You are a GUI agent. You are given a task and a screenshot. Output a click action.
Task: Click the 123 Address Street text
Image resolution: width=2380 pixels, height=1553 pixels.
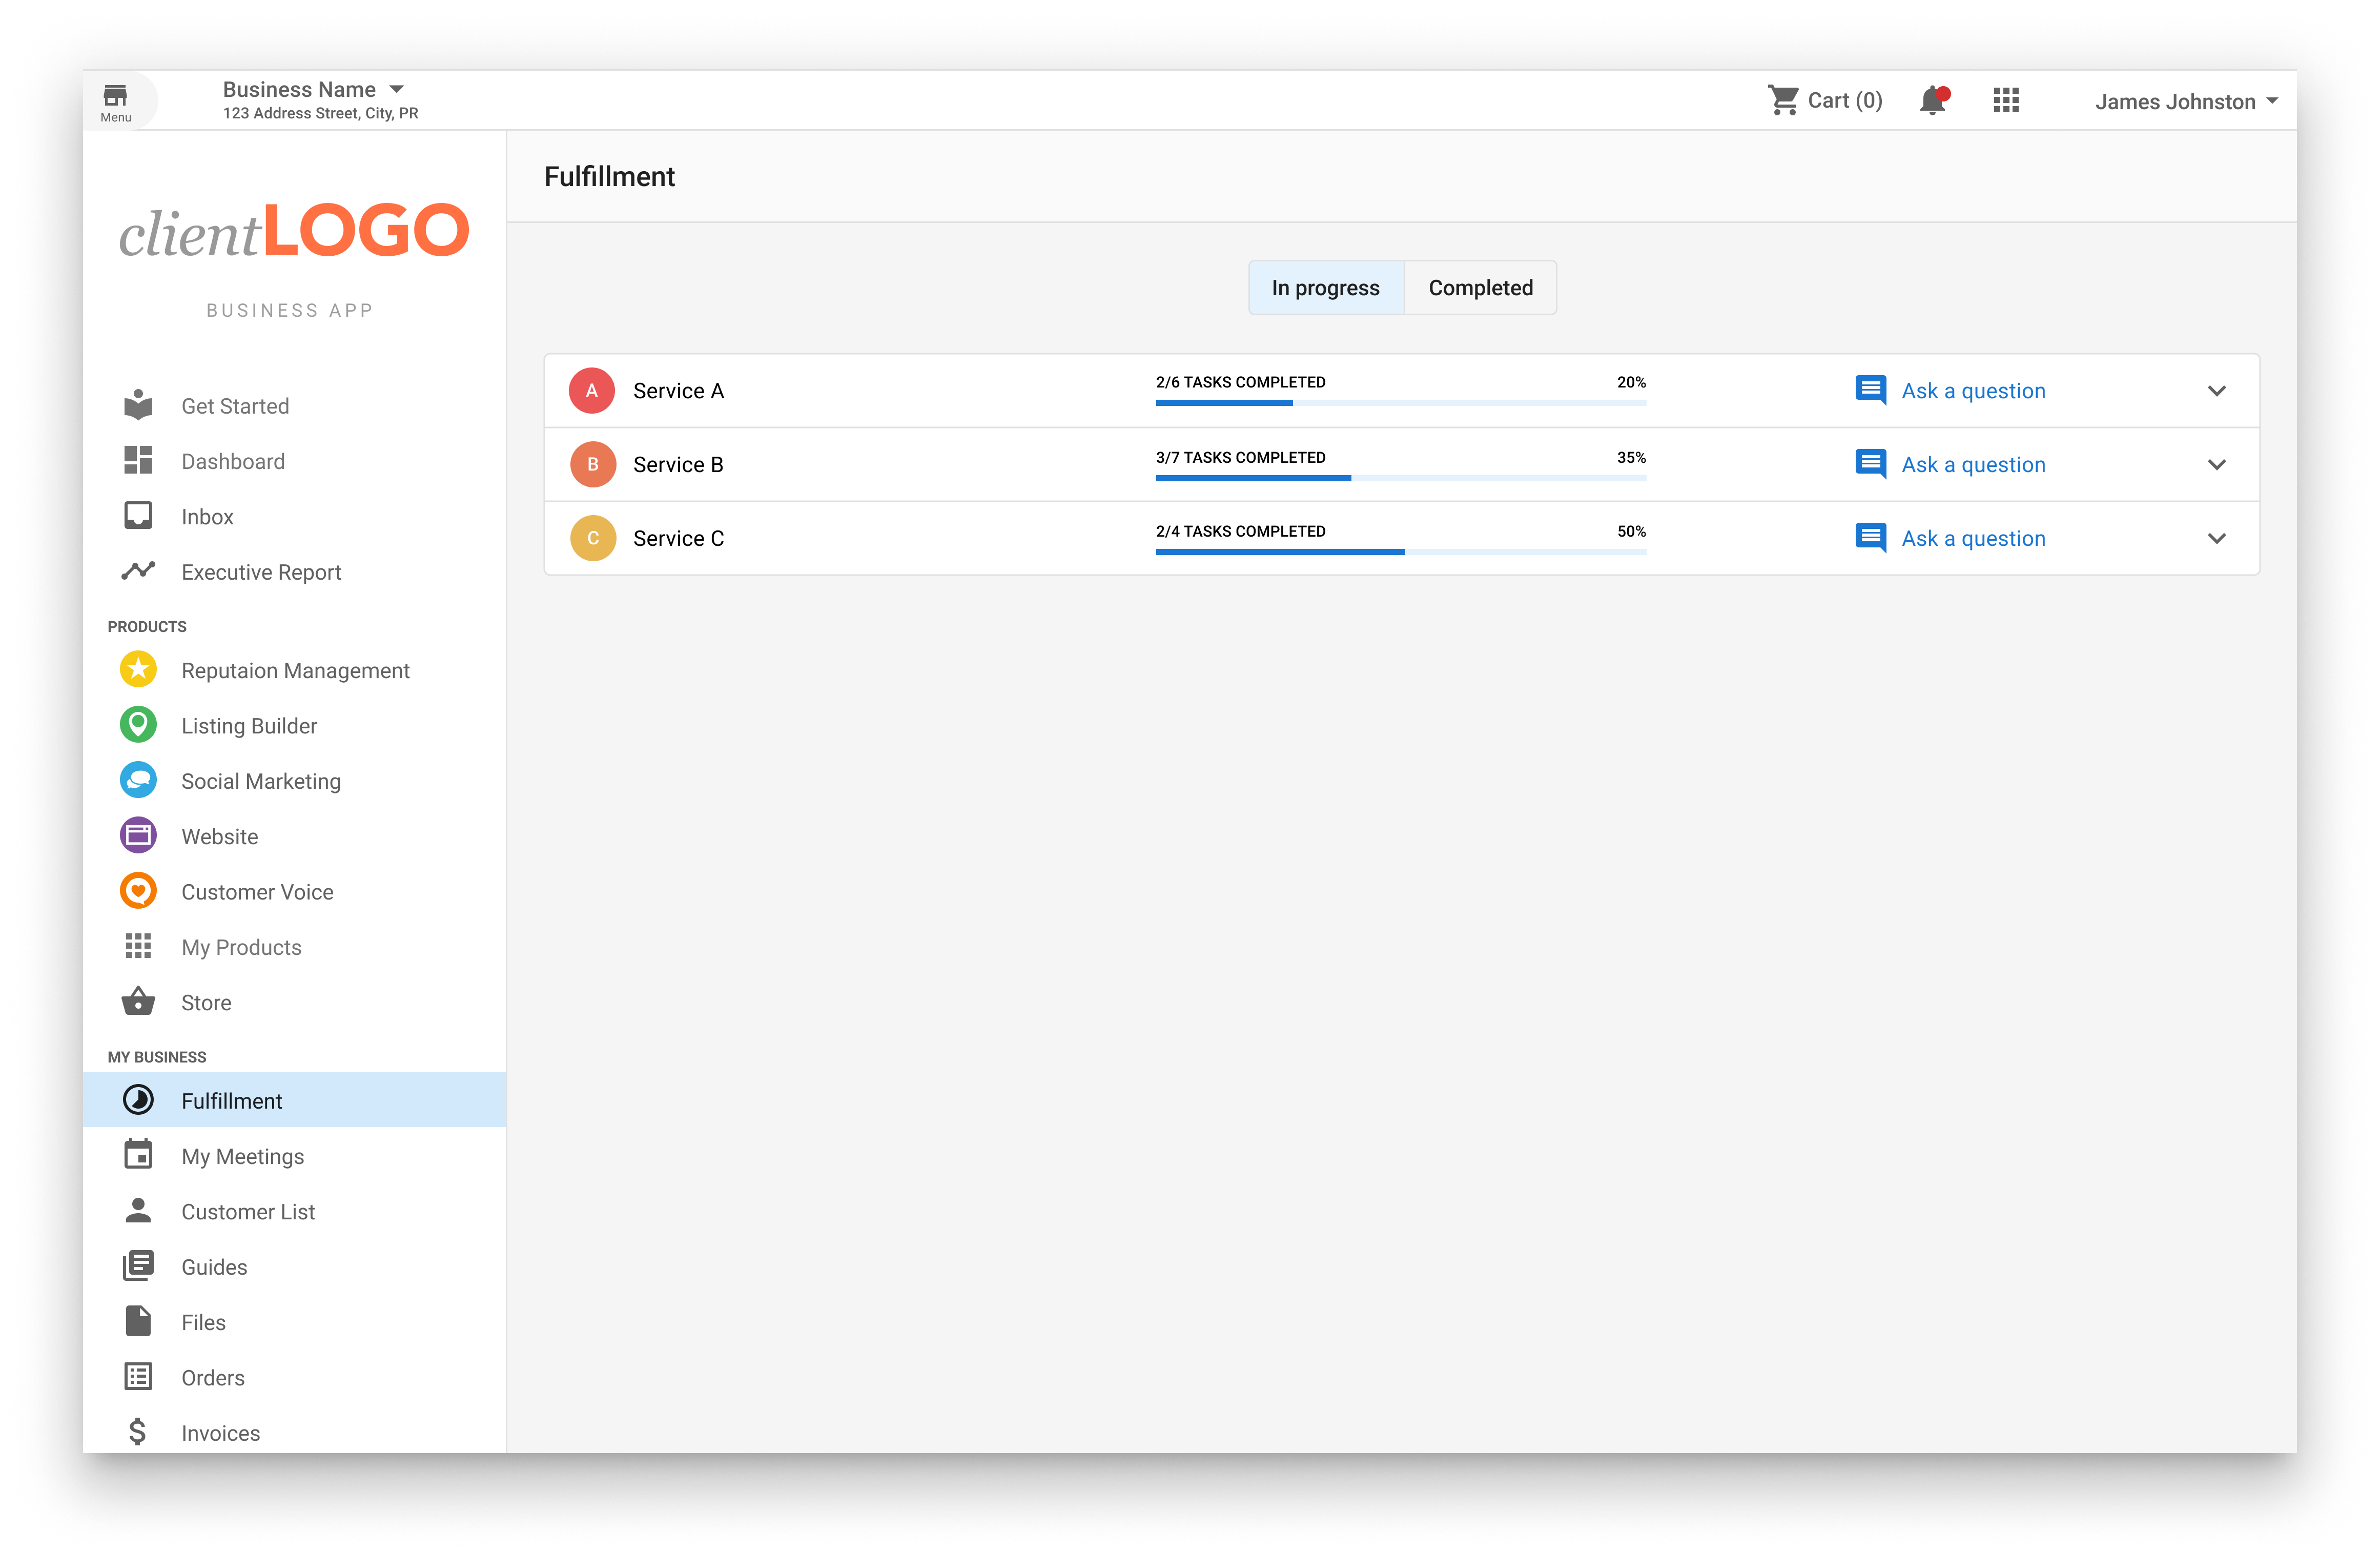click(x=320, y=113)
